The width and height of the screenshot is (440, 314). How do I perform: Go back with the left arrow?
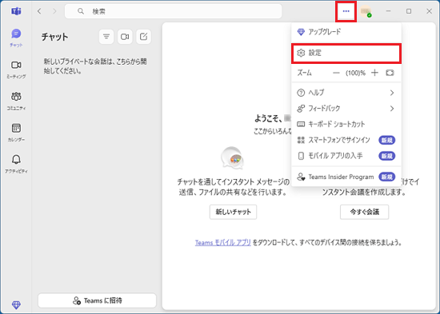[x=39, y=11]
